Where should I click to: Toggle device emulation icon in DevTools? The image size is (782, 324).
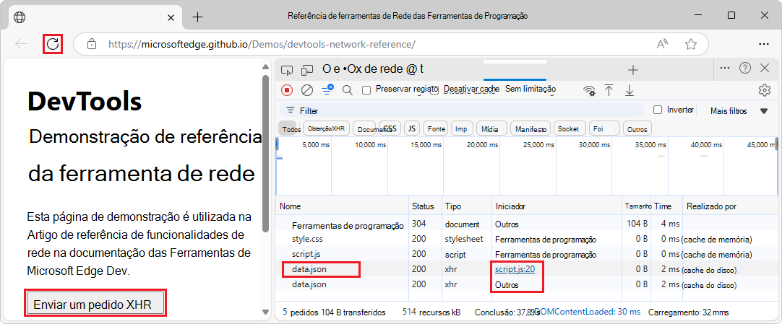(x=308, y=70)
